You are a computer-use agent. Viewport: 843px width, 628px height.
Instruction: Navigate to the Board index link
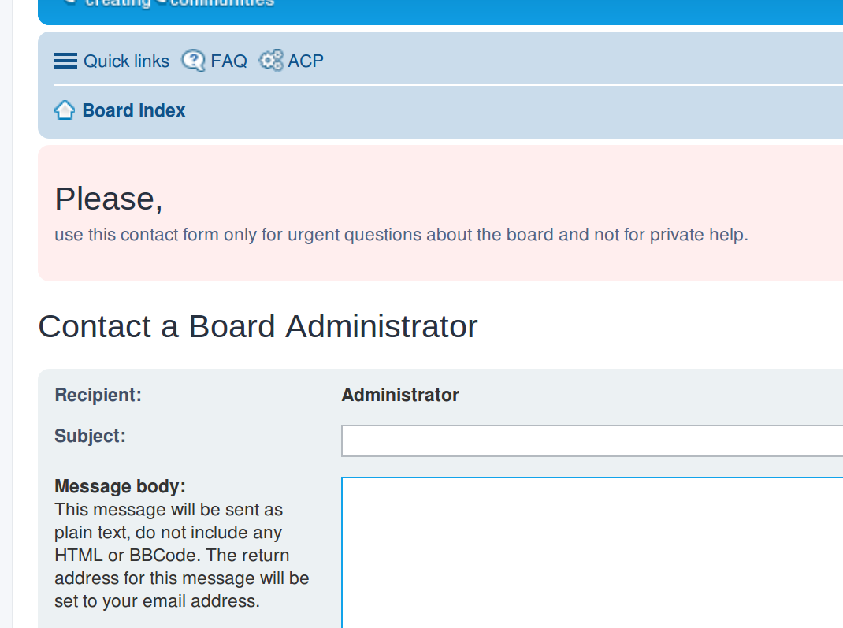point(133,110)
